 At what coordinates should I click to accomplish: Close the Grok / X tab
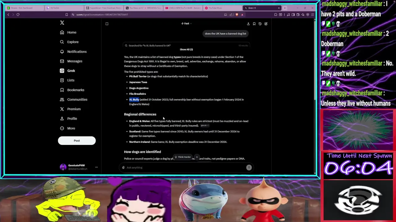(279, 8)
